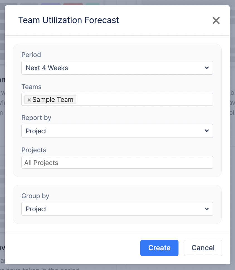
Task: Remove the Sample Team tag
Action: click(x=29, y=100)
